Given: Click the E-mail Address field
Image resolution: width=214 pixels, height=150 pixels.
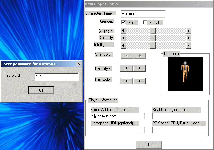Looking at the screenshot, I should tap(118, 116).
